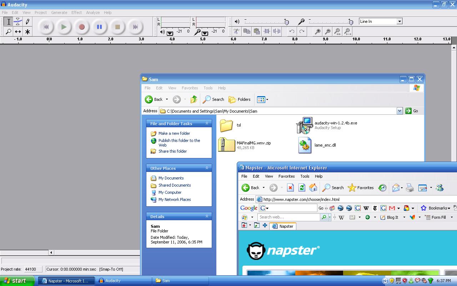This screenshot has height=286, width=457.
Task: Select the audacity-win-1.2.4b.exe file
Action: (327, 125)
